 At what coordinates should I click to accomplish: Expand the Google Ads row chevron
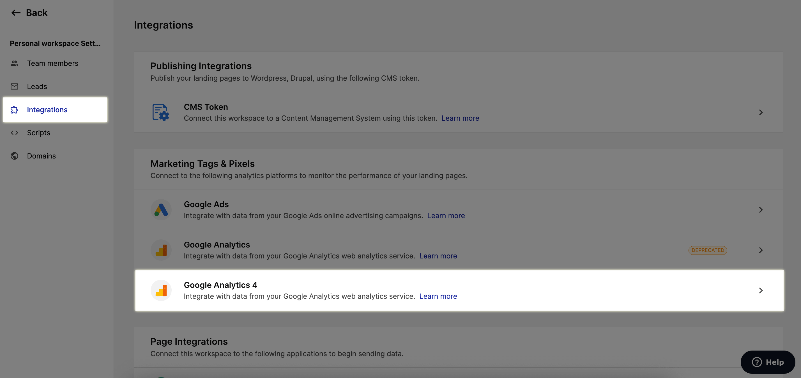pos(761,210)
